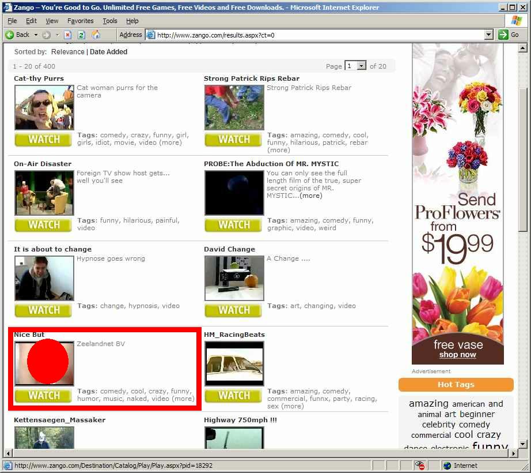531x473 pixels.
Task: Click the green Go arrow button
Action: point(503,35)
